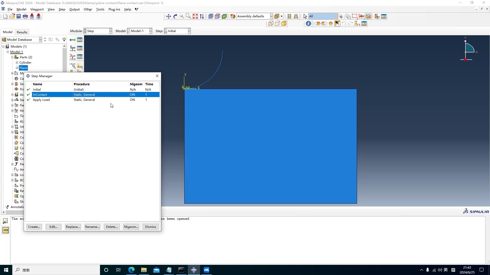Select the Apply Load step row
Screen dimensions: 490x275
(41, 100)
